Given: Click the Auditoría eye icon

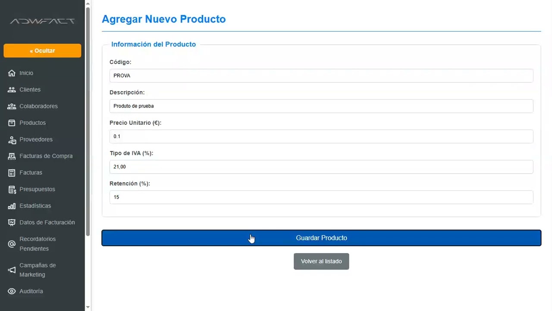Looking at the screenshot, I should click(x=12, y=292).
